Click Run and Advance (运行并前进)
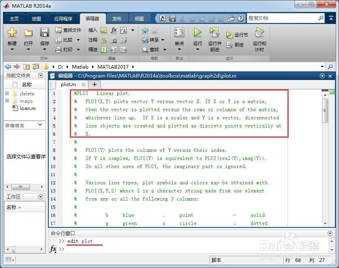Screen dimensions: 339x268 pyautogui.click(x=215, y=39)
